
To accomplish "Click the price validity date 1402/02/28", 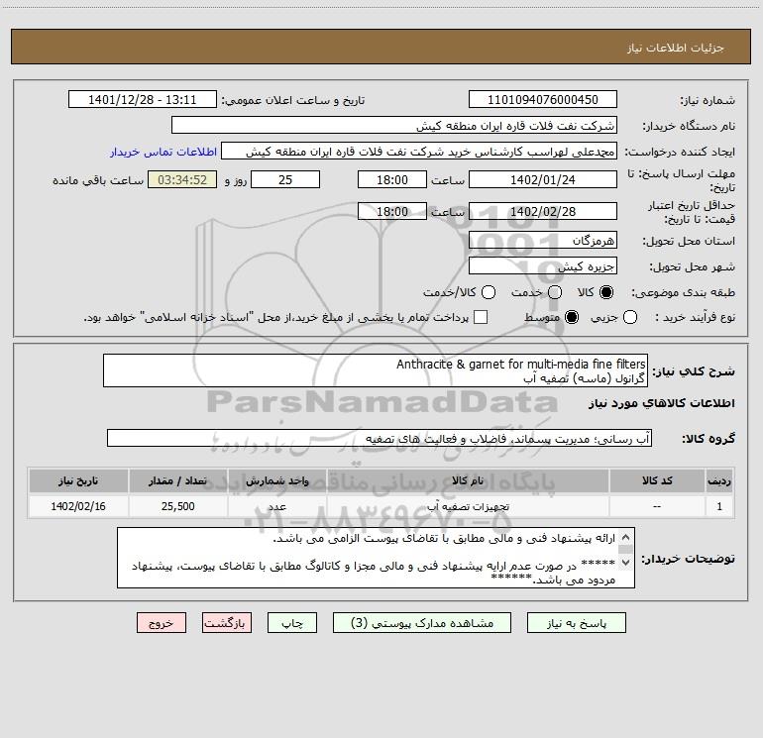I will 543,212.
